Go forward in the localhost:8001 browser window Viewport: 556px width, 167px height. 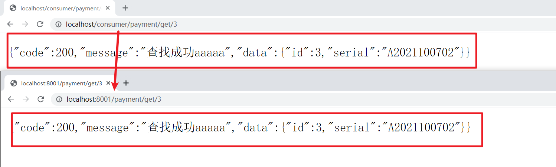click(x=26, y=99)
